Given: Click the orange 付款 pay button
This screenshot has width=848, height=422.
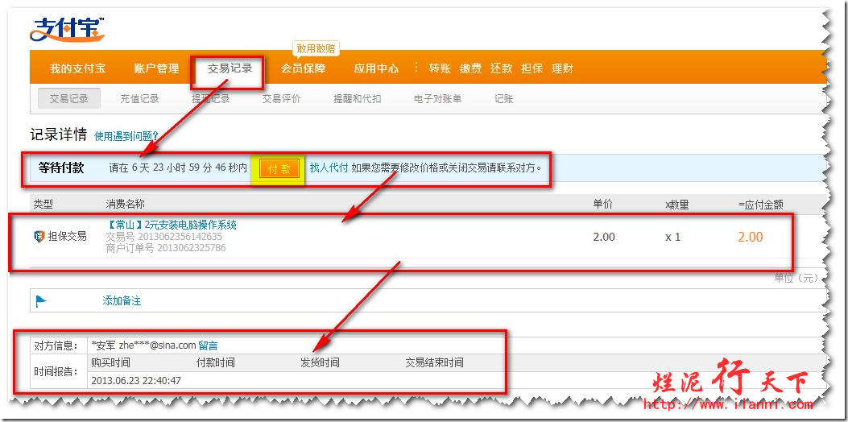Looking at the screenshot, I should tap(279, 169).
